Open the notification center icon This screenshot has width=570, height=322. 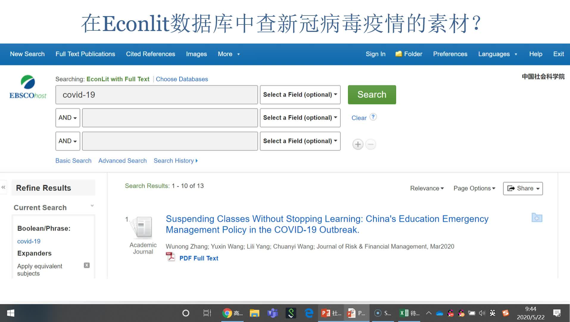point(557,313)
